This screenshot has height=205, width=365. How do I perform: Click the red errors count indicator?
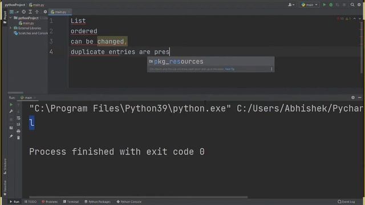pos(340,19)
